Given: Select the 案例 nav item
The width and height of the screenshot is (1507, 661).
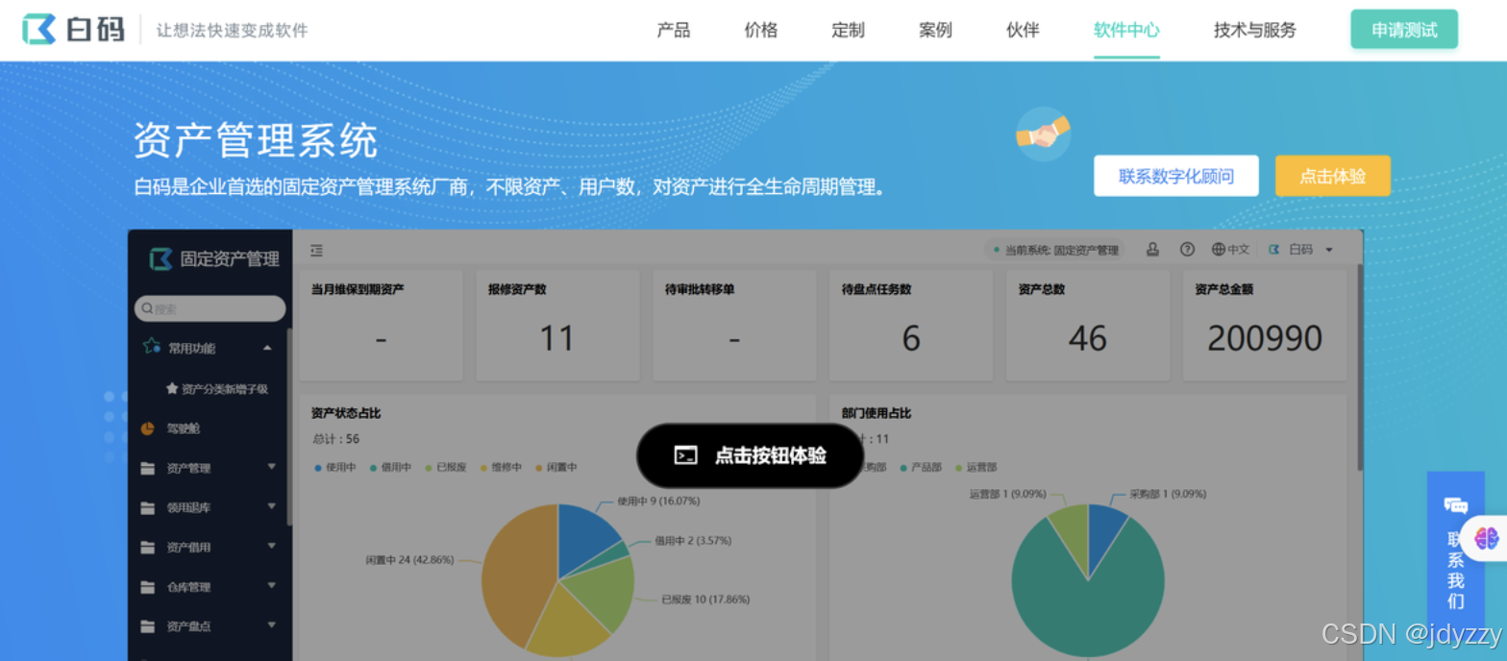Looking at the screenshot, I should 935,30.
